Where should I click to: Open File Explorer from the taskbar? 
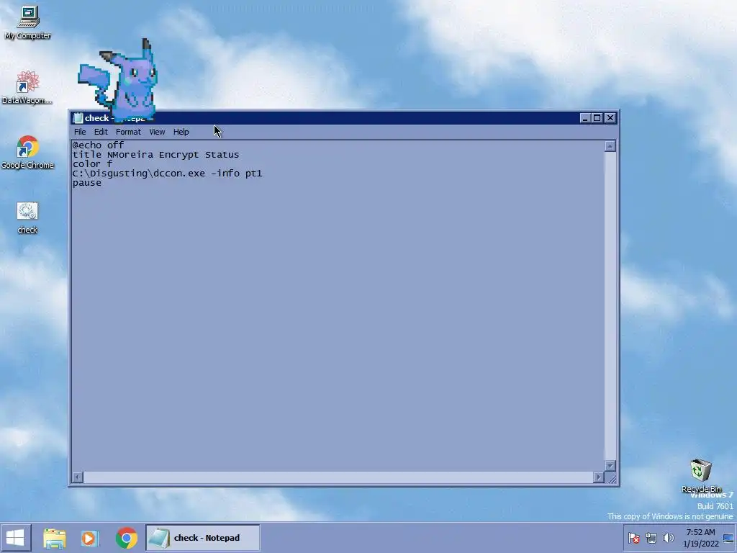[55, 538]
